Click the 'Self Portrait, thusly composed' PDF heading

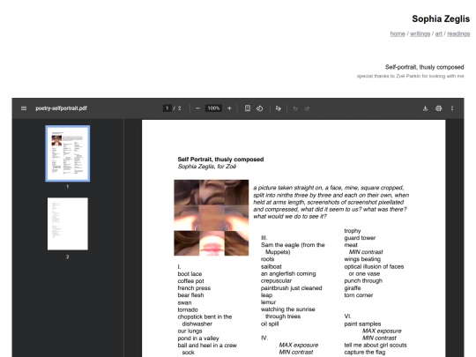220,160
